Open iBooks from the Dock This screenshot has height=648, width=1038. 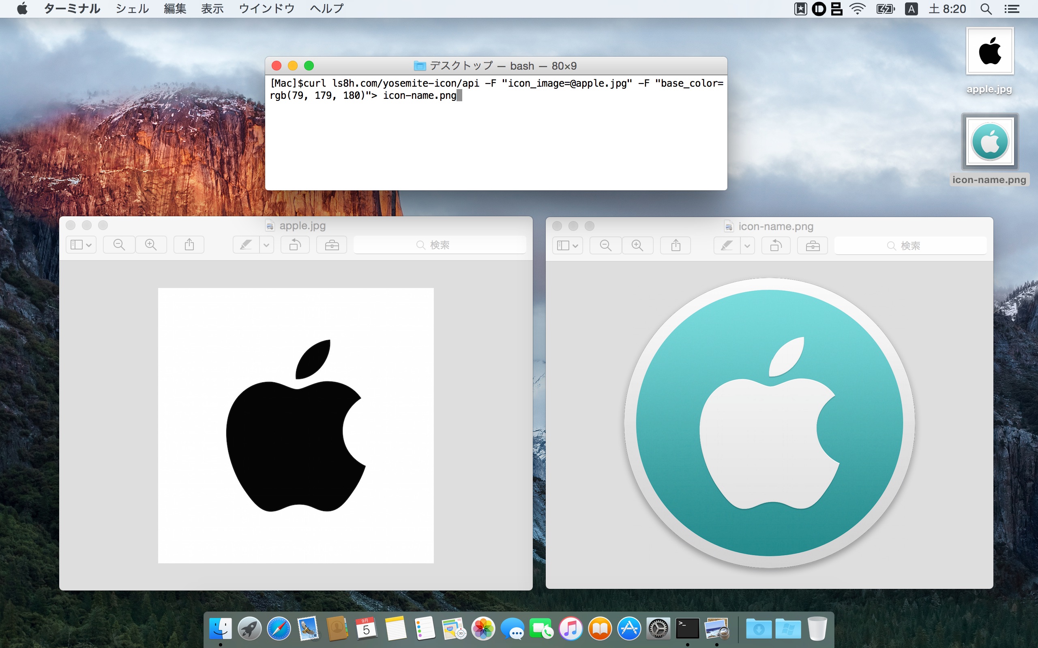(600, 629)
